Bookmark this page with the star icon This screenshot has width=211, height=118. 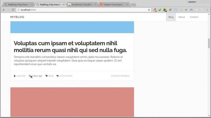149,10
